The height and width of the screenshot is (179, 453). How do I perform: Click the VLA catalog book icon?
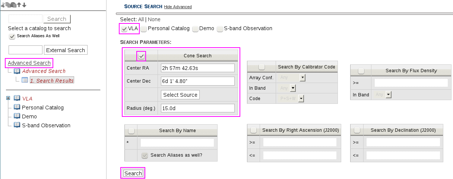pos(17,98)
